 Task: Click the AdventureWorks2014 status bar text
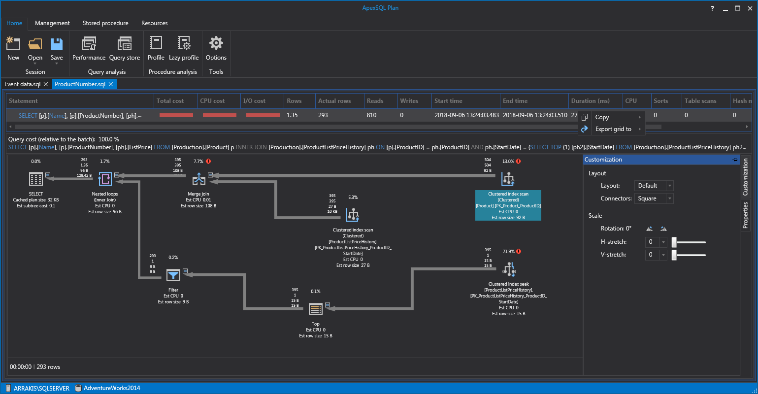coord(112,388)
